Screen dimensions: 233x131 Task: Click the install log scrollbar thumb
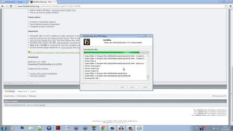point(147,76)
